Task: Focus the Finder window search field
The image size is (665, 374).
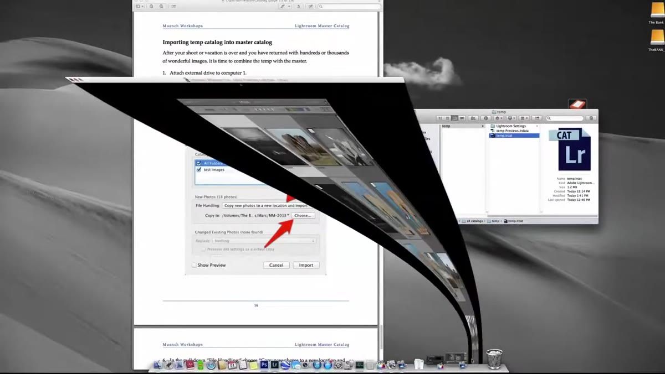Action: point(565,118)
